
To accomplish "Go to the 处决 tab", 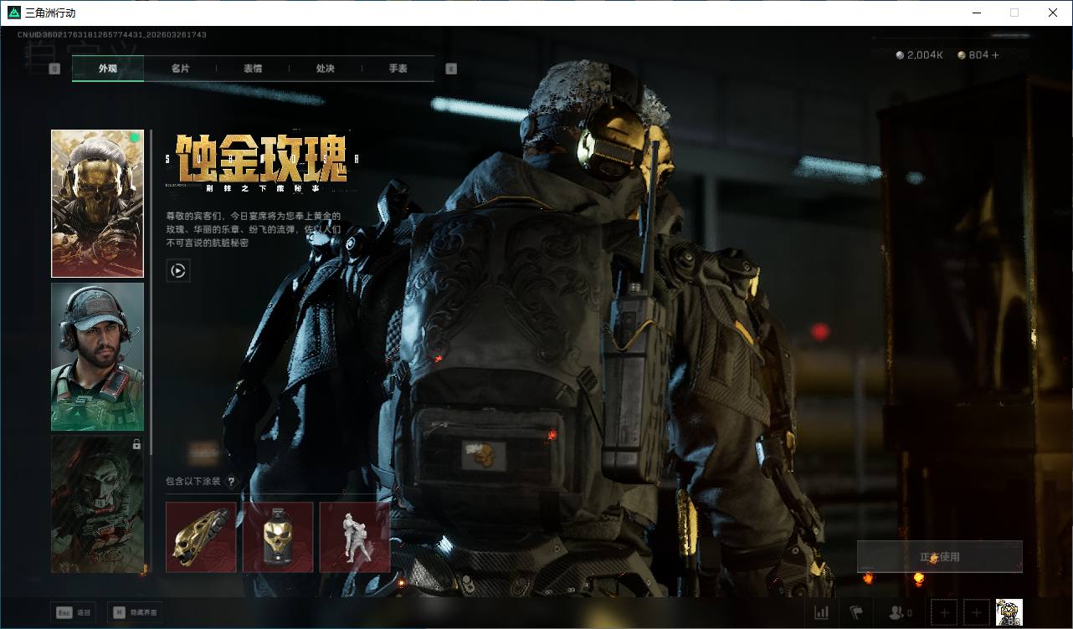I will [326, 69].
